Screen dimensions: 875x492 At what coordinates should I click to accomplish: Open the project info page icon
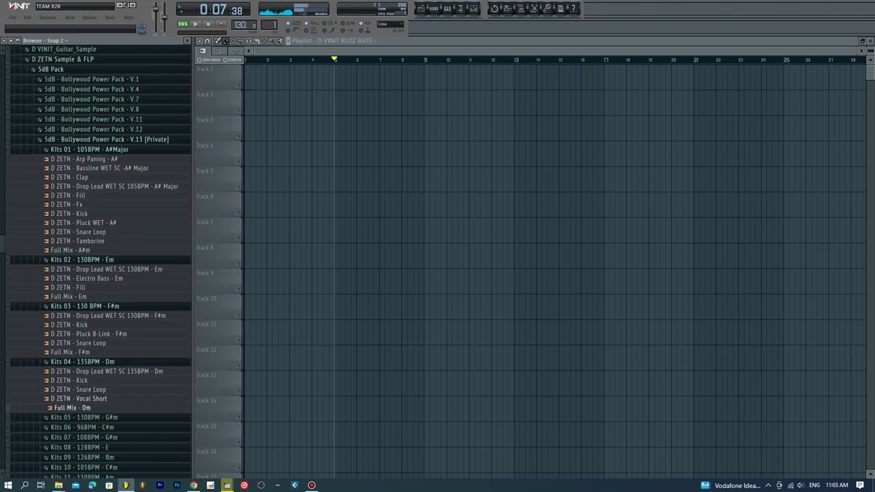[x=561, y=9]
